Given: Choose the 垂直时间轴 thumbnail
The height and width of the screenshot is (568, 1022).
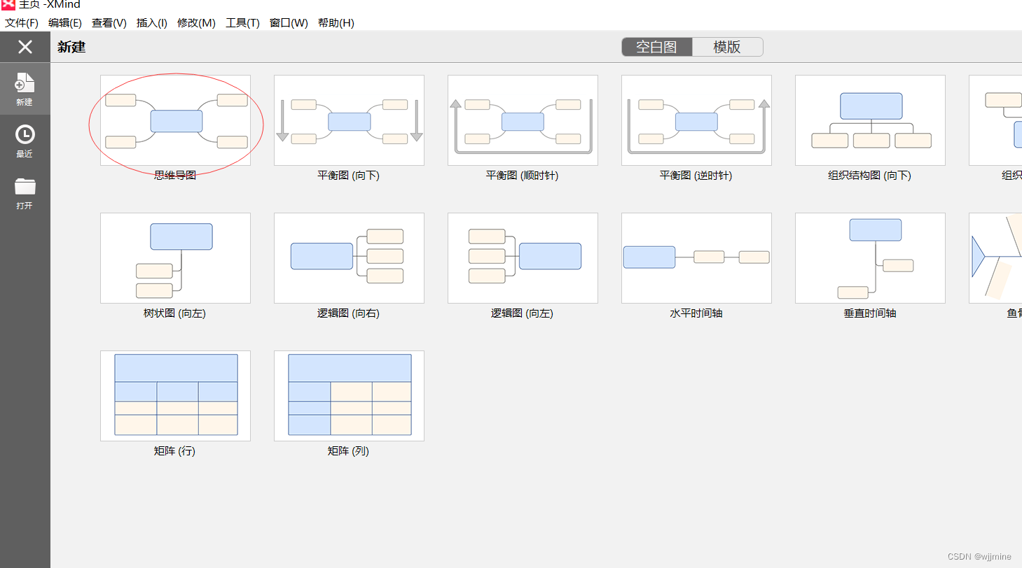Looking at the screenshot, I should point(870,258).
